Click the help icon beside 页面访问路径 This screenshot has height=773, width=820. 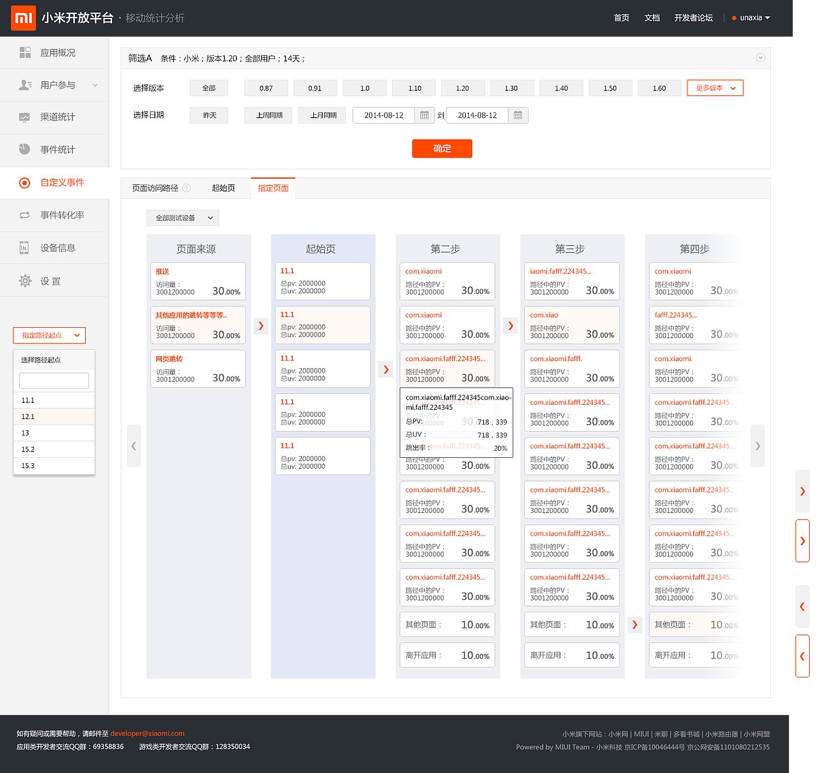point(186,188)
